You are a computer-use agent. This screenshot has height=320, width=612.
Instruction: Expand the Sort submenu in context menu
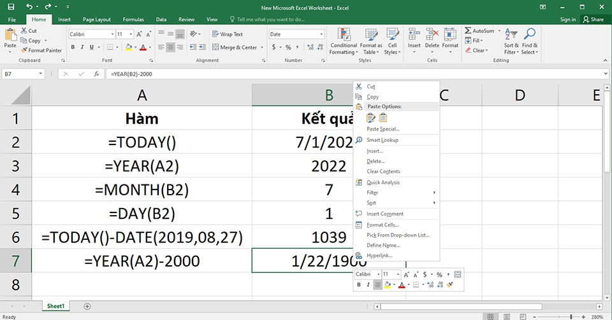pyautogui.click(x=396, y=203)
